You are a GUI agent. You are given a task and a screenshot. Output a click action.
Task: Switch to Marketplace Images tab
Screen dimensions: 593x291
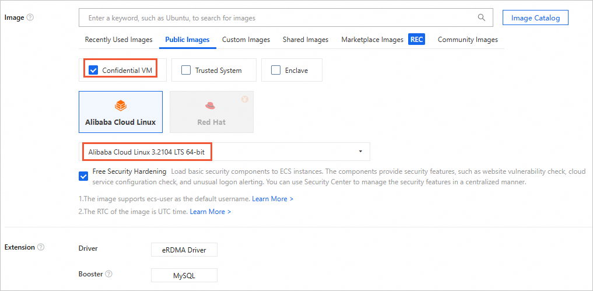pos(372,39)
